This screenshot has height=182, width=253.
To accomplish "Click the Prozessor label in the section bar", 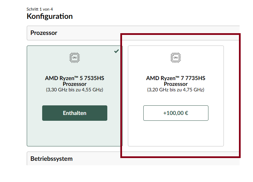I will [x=44, y=33].
